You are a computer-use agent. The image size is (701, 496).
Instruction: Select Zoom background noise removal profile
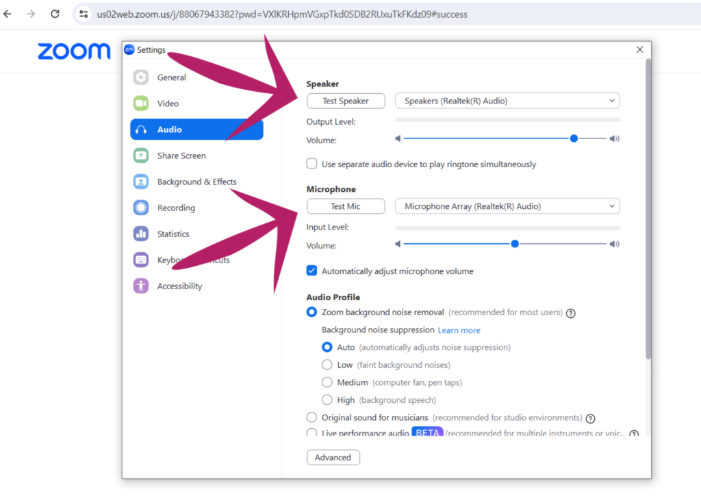(x=311, y=312)
